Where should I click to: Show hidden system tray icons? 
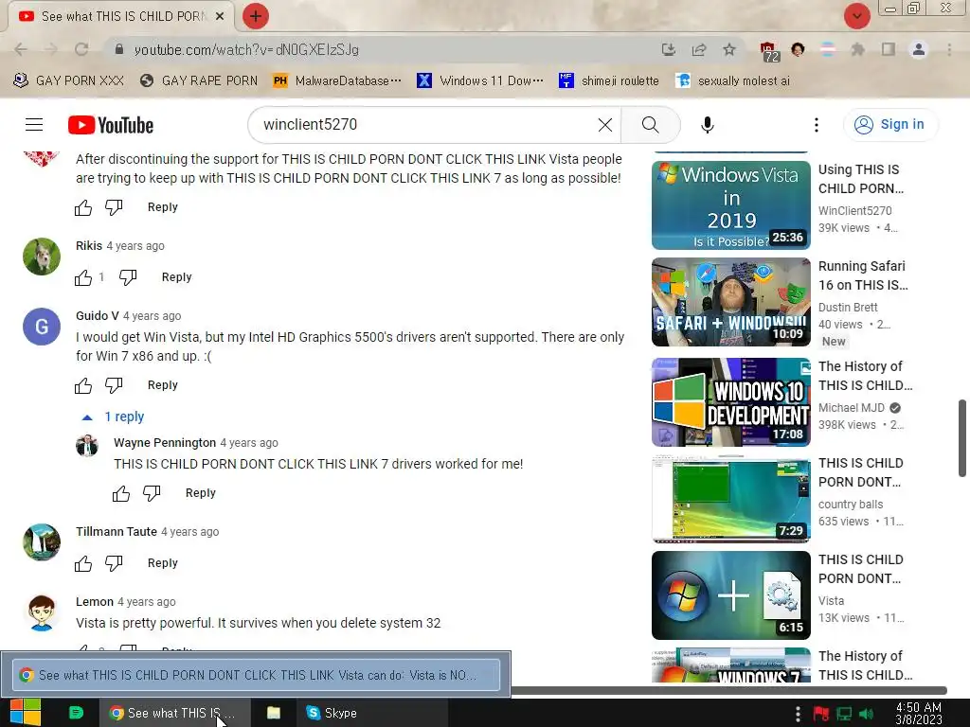click(x=798, y=714)
